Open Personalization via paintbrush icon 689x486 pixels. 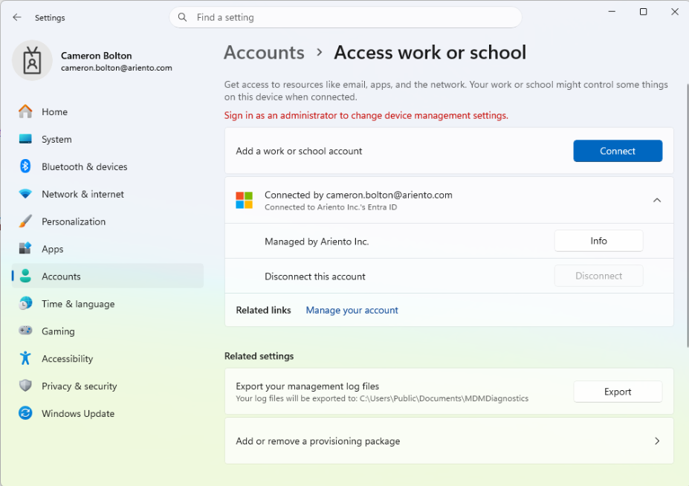tap(25, 221)
